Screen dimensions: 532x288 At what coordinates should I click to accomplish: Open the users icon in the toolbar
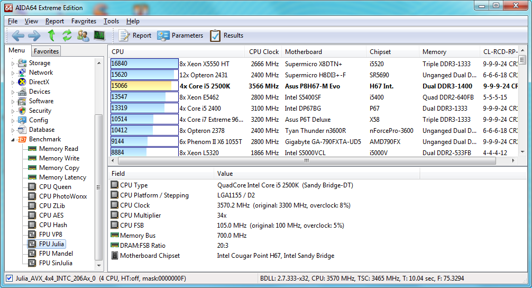[83, 35]
